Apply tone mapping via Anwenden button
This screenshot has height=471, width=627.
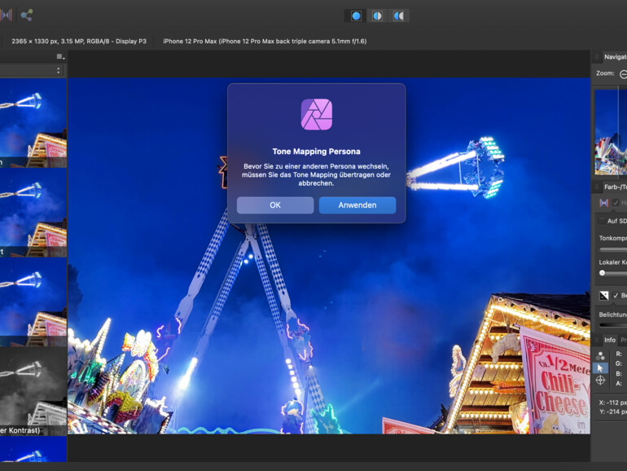pos(357,205)
